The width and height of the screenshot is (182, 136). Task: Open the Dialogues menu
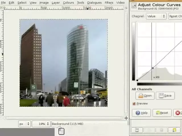94,3
